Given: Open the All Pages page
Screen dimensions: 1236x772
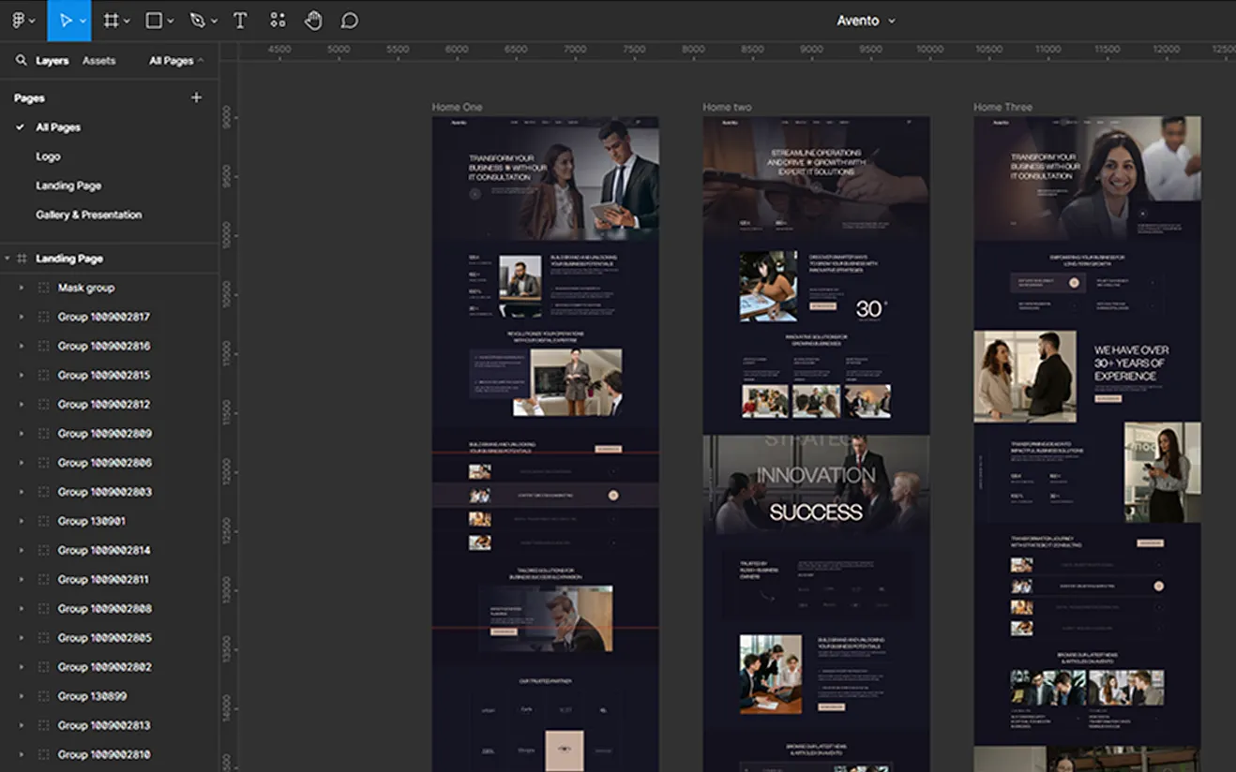Looking at the screenshot, I should (58, 127).
